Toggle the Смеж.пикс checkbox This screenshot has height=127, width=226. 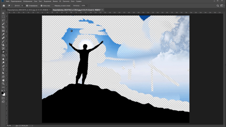(42, 6)
